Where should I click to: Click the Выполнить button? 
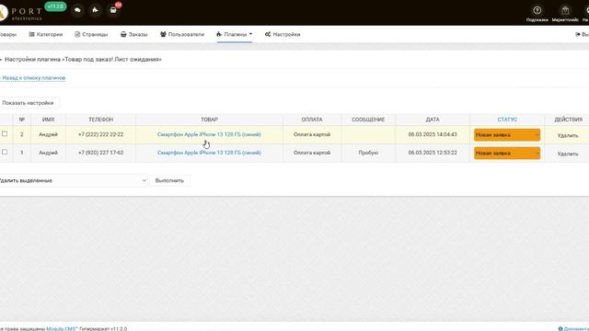169,180
